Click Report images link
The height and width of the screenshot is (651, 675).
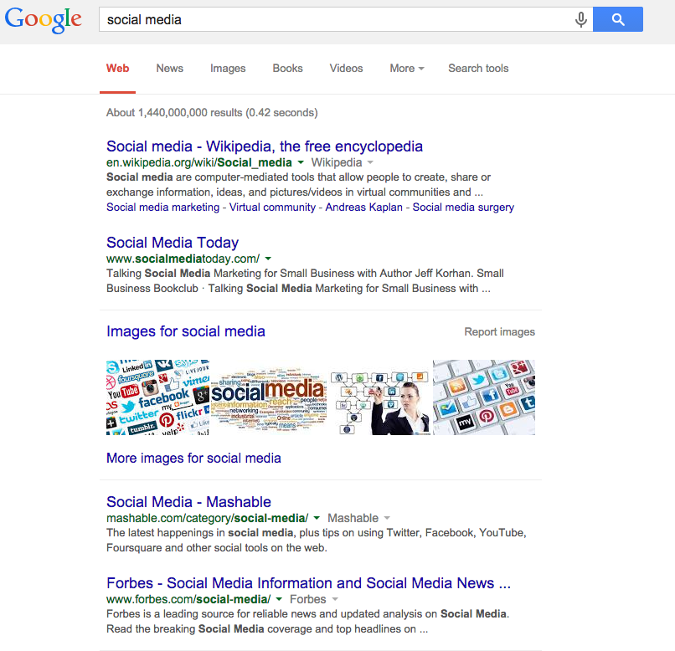click(x=499, y=332)
